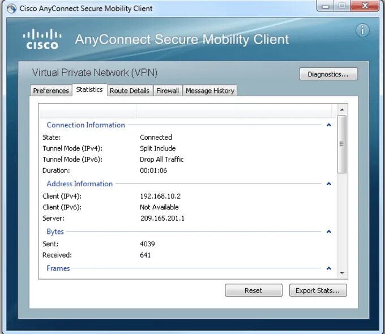Click the AnyConnect app icon in title bar

tap(11, 8)
